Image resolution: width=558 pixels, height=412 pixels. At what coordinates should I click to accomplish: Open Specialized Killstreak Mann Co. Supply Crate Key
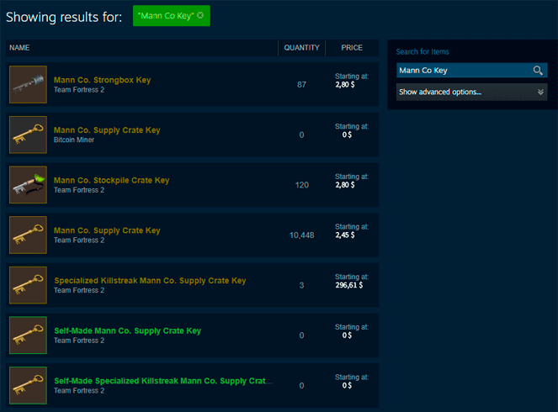[150, 280]
